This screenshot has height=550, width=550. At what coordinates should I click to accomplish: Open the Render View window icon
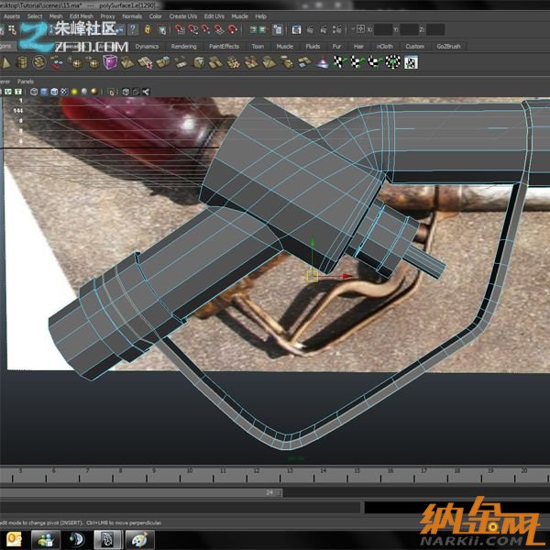tap(296, 30)
